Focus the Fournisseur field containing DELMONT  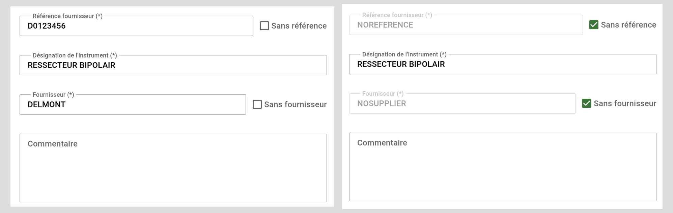pos(133,105)
